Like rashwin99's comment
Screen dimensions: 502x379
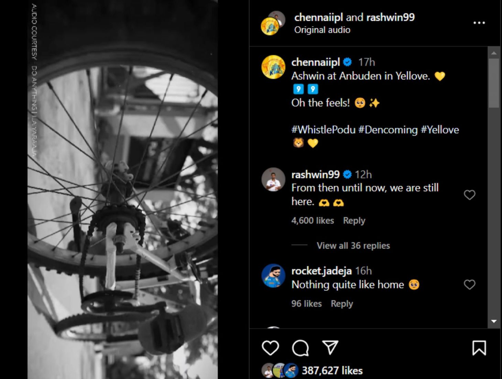click(469, 195)
